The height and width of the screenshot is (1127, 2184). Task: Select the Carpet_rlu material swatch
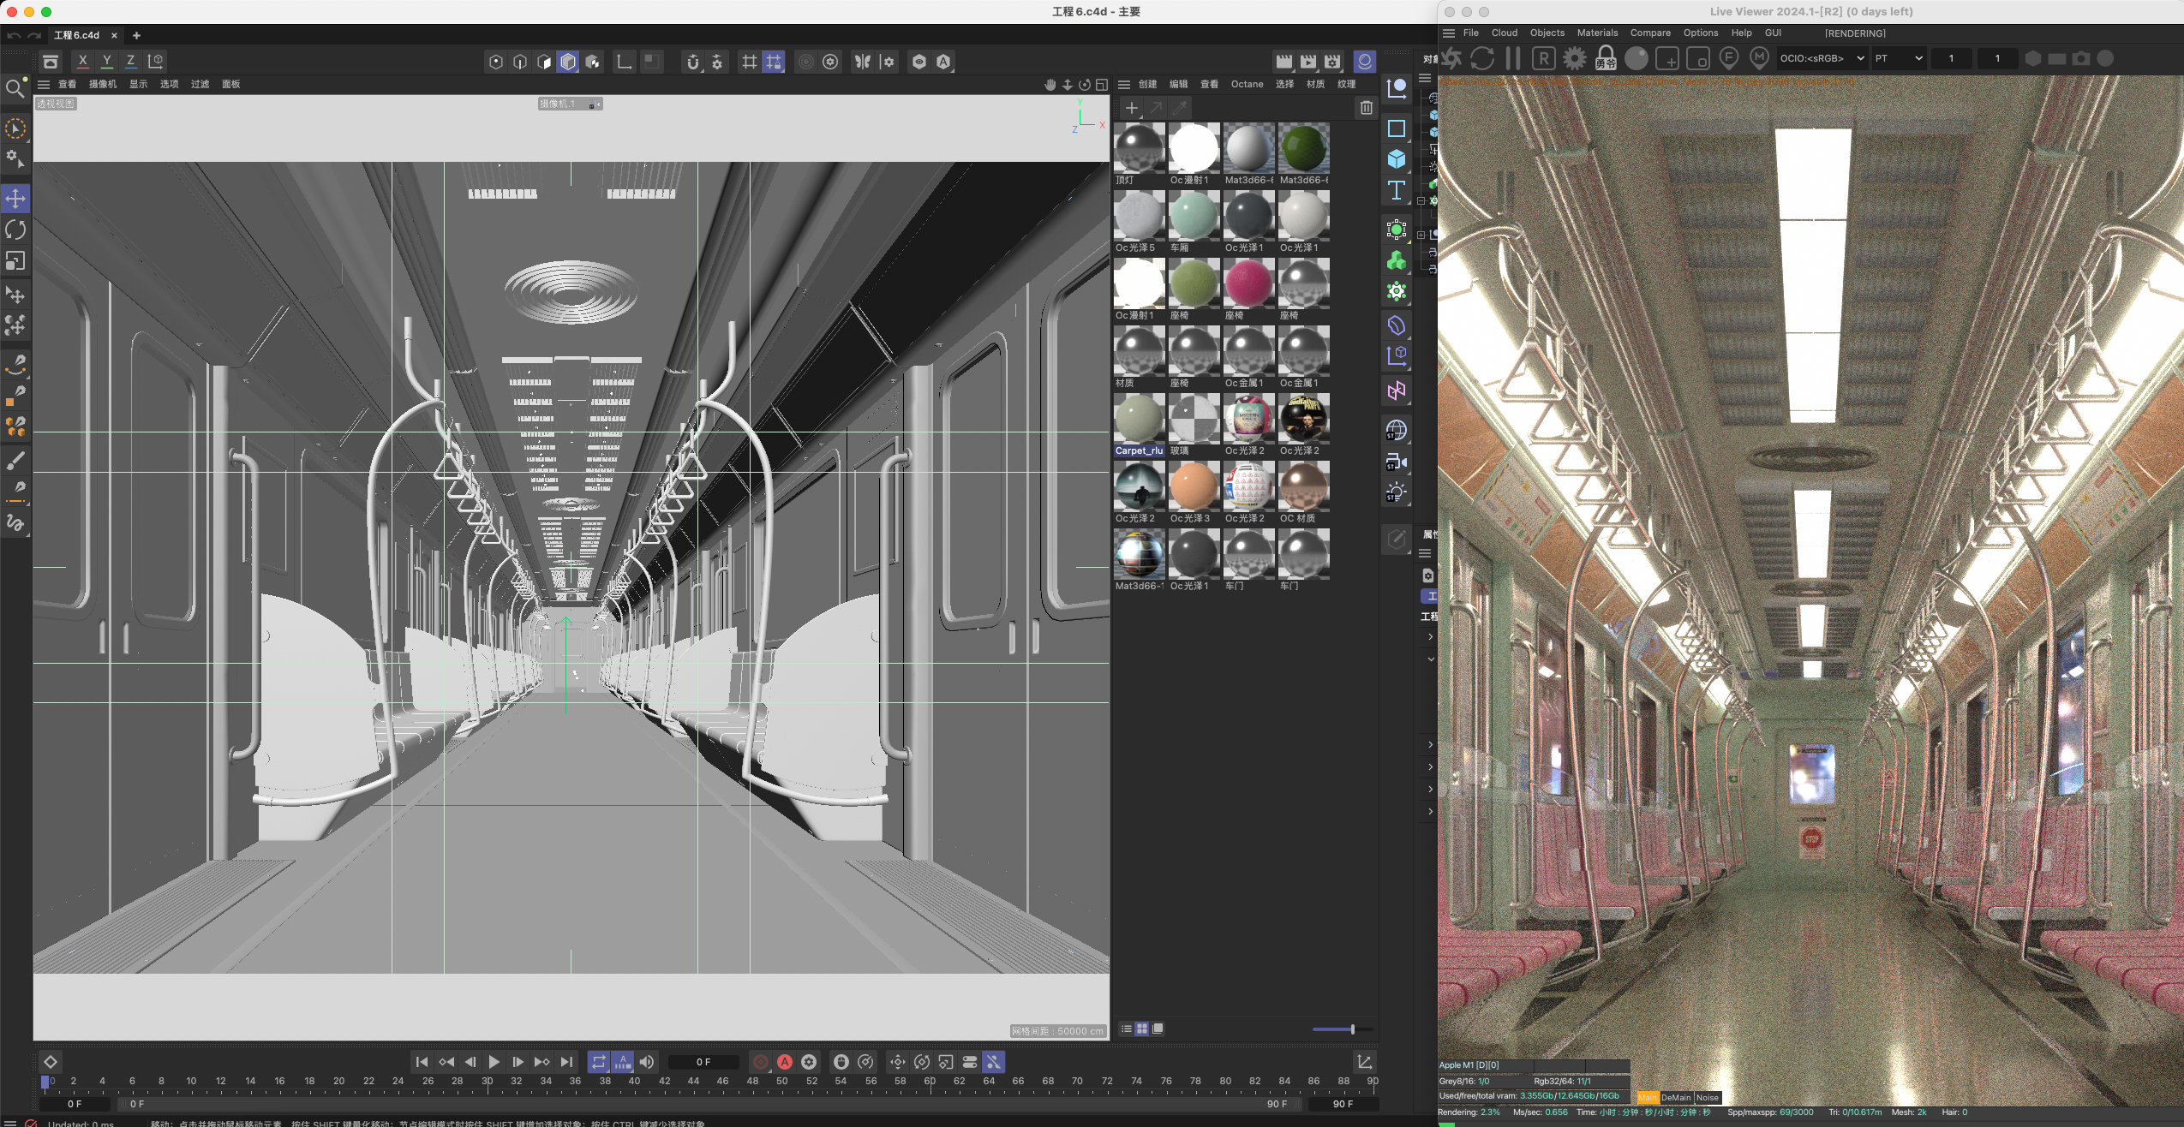tap(1139, 426)
